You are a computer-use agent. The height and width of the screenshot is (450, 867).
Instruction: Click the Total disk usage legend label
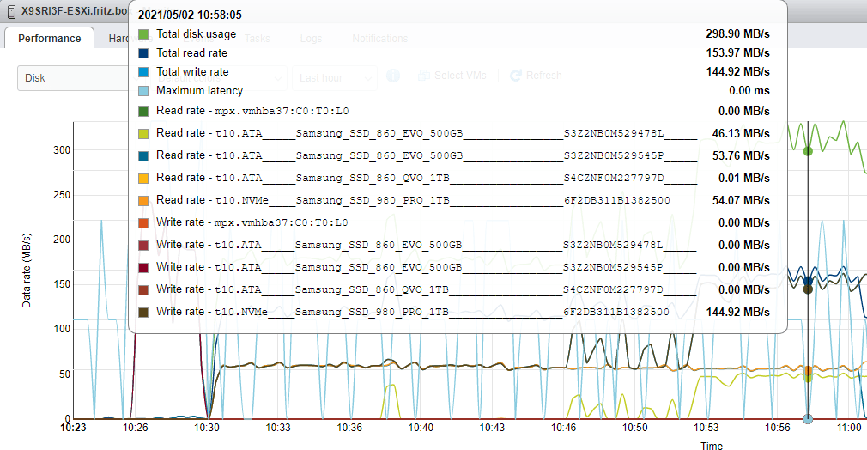197,33
